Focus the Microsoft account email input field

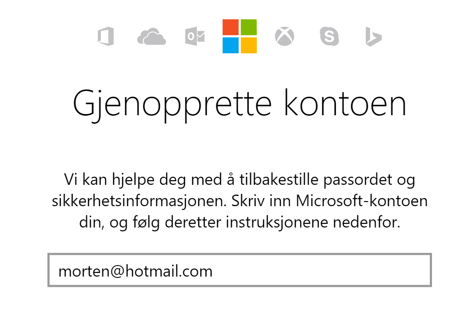(x=320, y=271)
